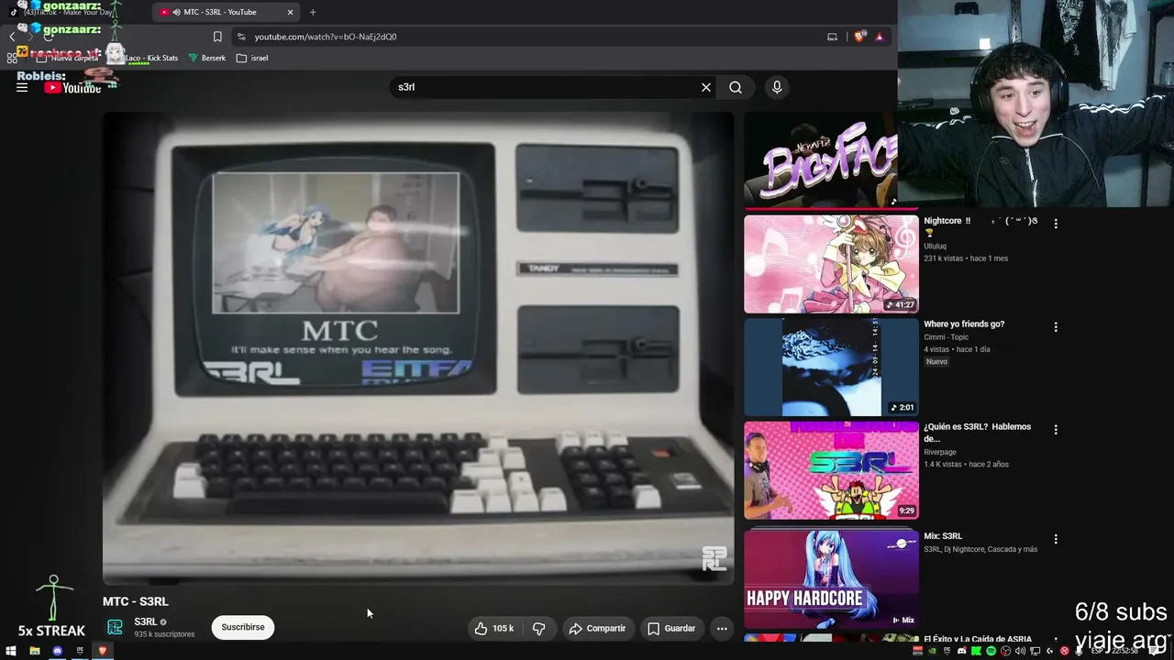The image size is (1174, 660).
Task: Visit the Cimmi - Topic channel link
Action: coord(946,337)
